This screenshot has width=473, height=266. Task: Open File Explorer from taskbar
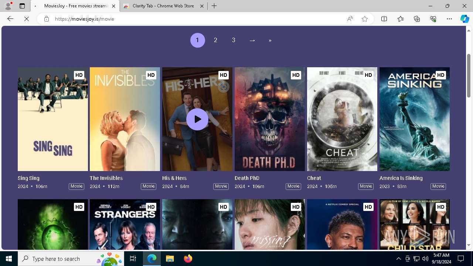click(170, 259)
